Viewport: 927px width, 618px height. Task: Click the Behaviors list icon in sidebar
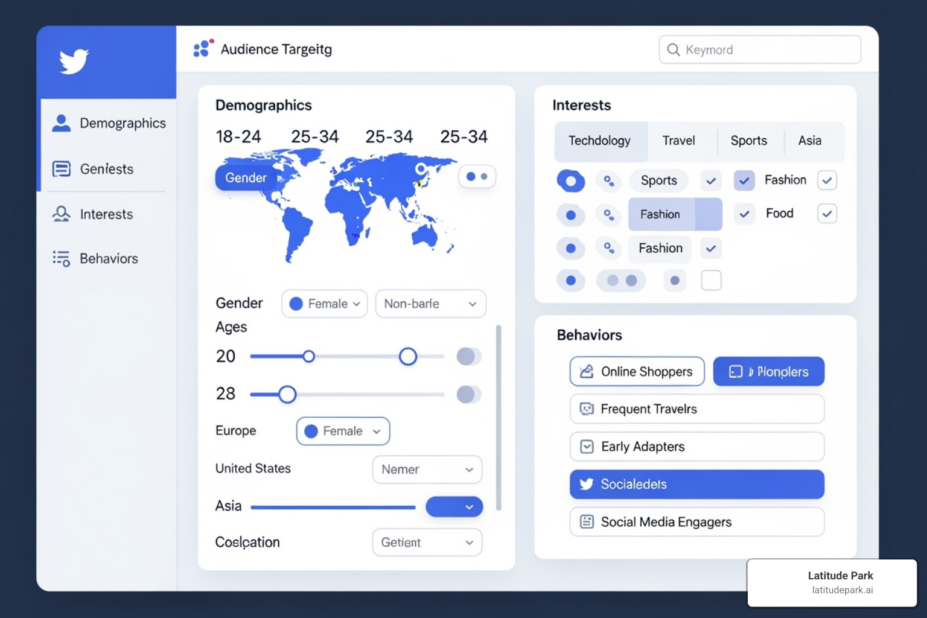point(61,259)
